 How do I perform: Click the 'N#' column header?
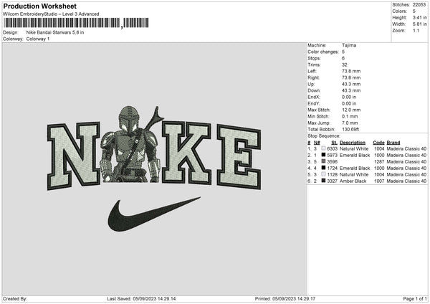317,143
